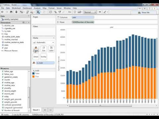The width and height of the screenshot is (159, 119).
Task: Click the Tooltip button on Marks card
Action: click(x=43, y=57)
